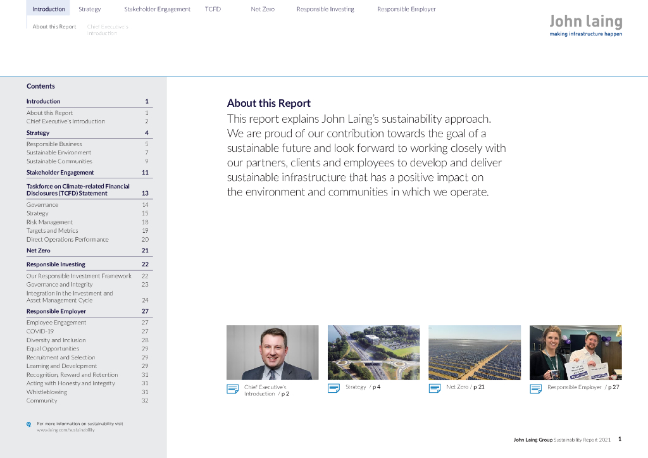Click the John Laing logo

pyautogui.click(x=585, y=25)
